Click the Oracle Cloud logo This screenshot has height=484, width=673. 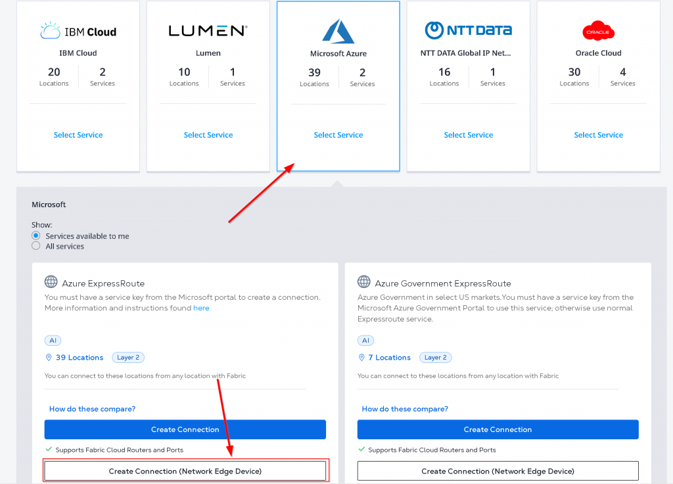point(598,31)
